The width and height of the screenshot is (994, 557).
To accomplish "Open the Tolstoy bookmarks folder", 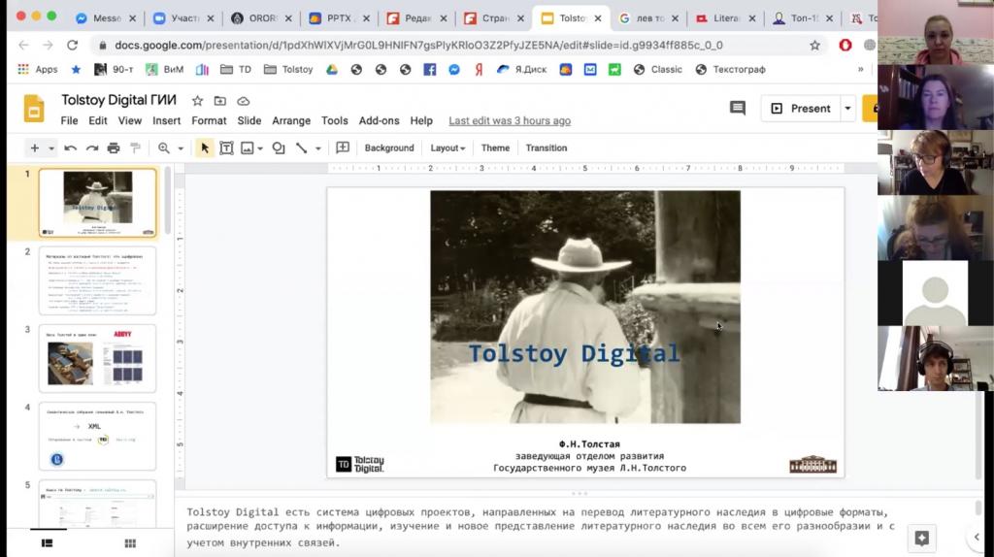I will click(x=288, y=70).
